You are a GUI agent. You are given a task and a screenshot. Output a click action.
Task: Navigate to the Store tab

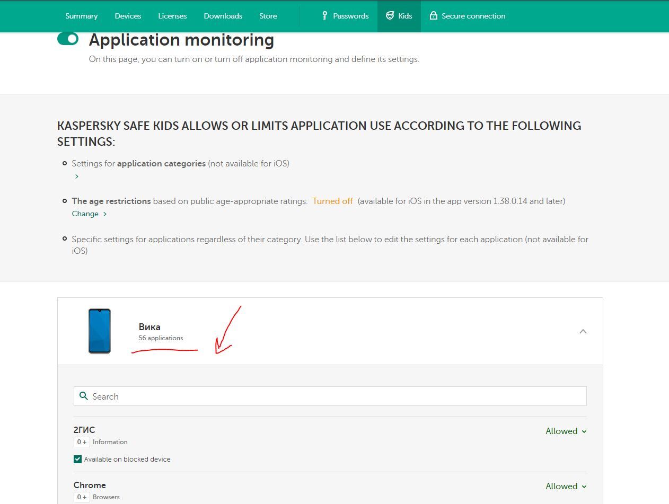[x=268, y=16]
